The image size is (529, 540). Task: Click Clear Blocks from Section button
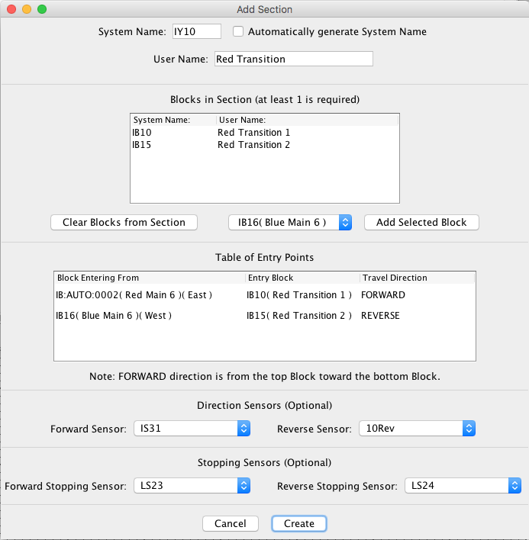pos(124,222)
